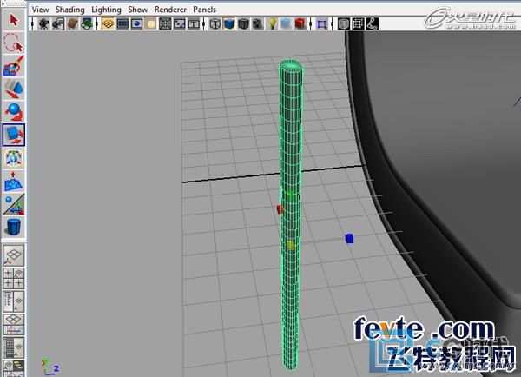This screenshot has width=521, height=377.
Task: Activate the Paint Selection tool
Action: coord(14,66)
